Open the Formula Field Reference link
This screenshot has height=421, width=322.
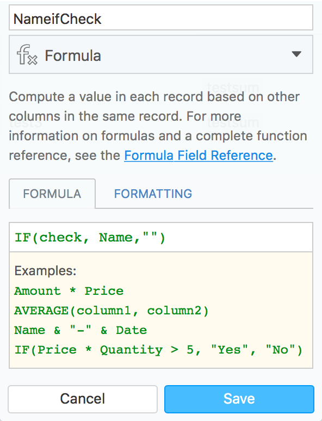199,156
